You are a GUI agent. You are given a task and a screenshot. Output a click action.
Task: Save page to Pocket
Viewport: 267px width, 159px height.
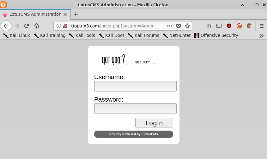[x=179, y=26]
